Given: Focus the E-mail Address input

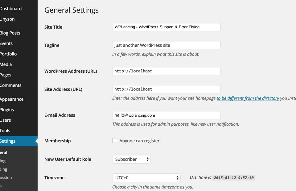Looking at the screenshot, I should [166, 115].
